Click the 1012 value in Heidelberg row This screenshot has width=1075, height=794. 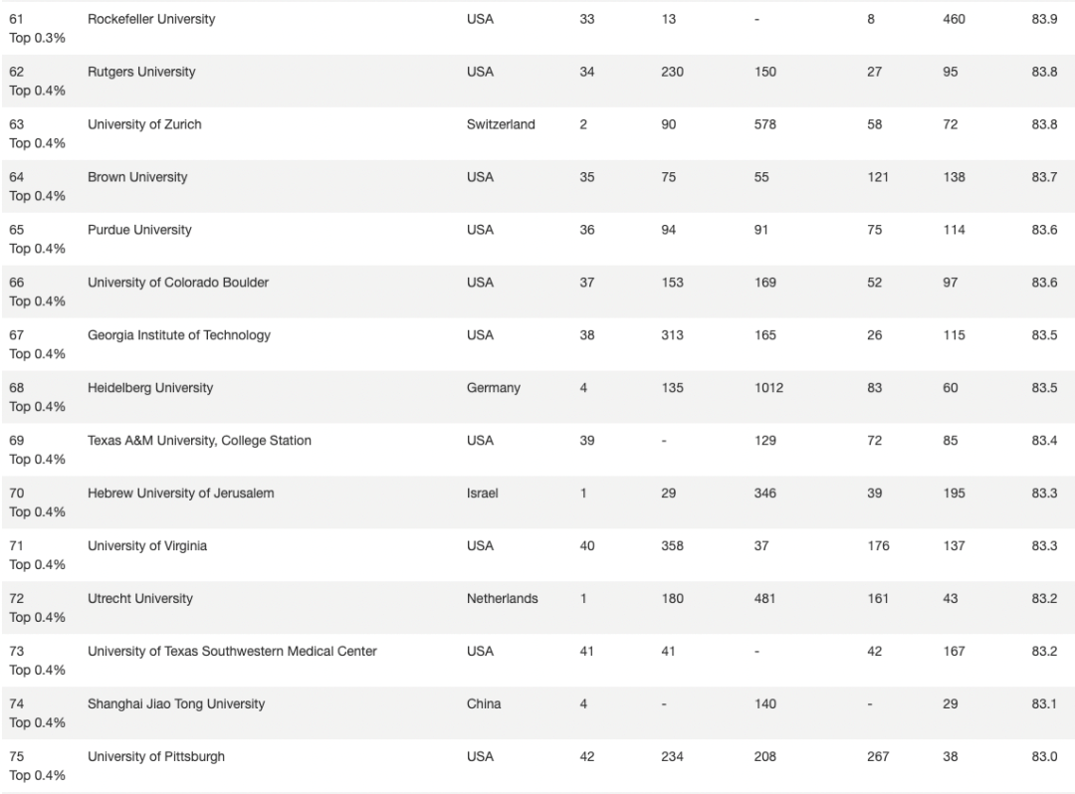point(768,388)
